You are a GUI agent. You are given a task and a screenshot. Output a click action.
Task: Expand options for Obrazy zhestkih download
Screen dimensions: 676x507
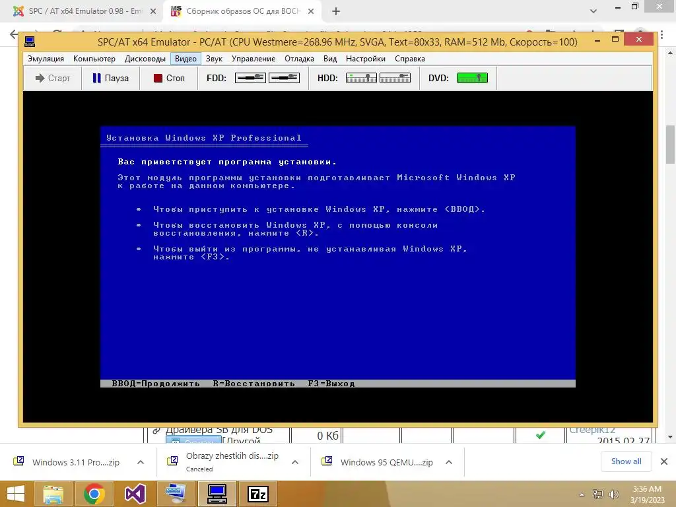coord(295,462)
